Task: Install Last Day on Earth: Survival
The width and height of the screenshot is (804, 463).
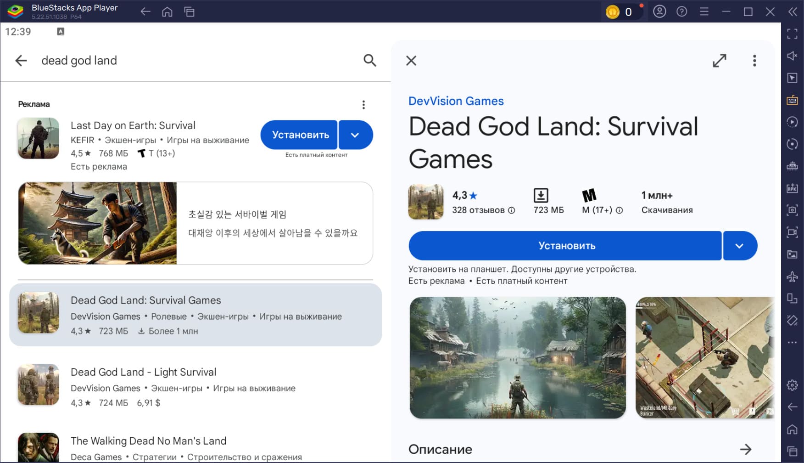Action: pyautogui.click(x=299, y=135)
